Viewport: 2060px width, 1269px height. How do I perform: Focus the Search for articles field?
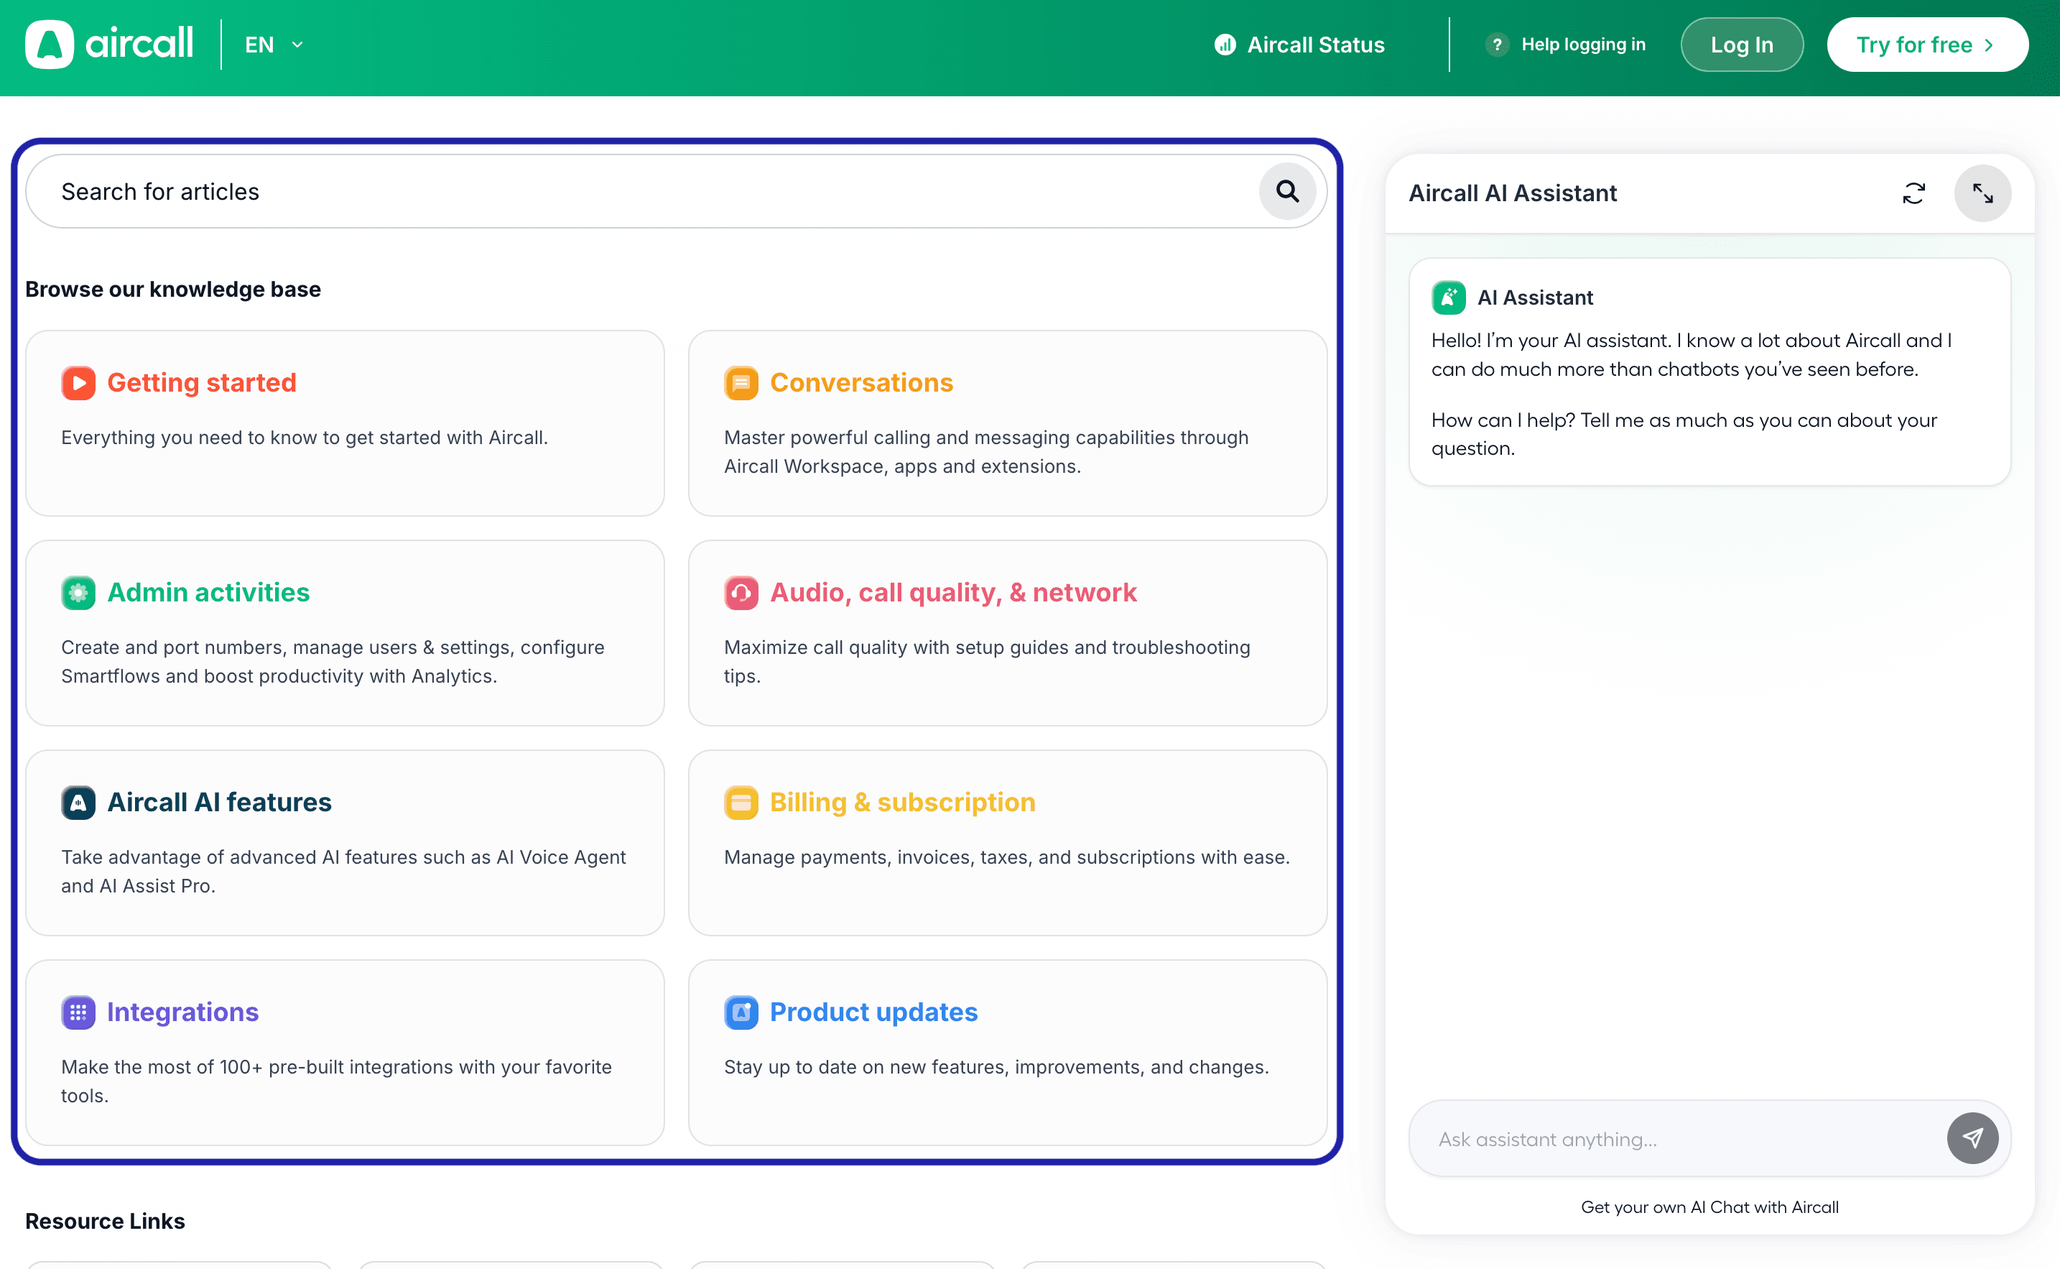pyautogui.click(x=637, y=191)
